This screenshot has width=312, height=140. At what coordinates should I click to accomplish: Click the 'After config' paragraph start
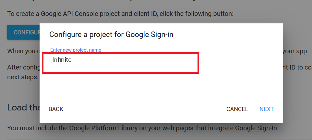(x=23, y=68)
